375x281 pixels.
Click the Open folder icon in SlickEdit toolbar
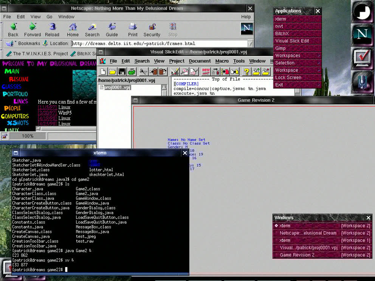coord(112,71)
